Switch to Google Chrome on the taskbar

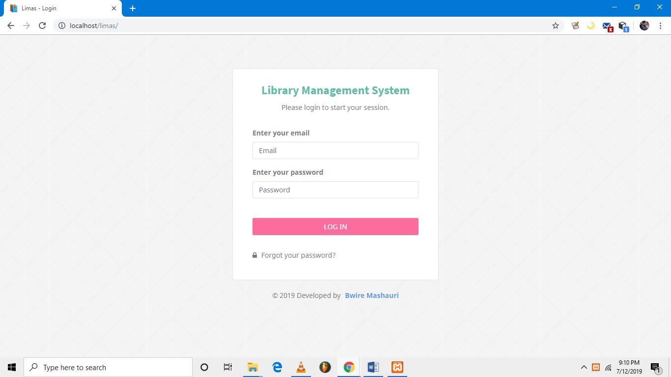[x=349, y=367]
